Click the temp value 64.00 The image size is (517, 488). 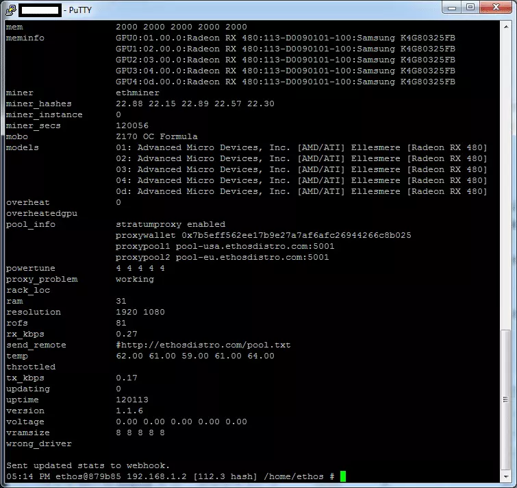click(261, 356)
